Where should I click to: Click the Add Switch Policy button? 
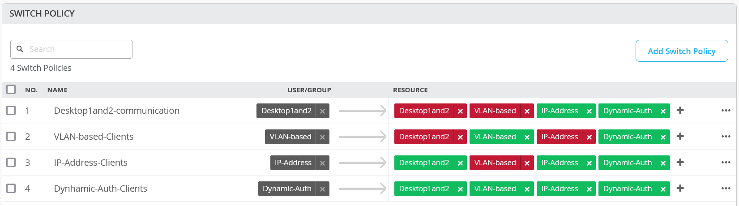click(681, 51)
